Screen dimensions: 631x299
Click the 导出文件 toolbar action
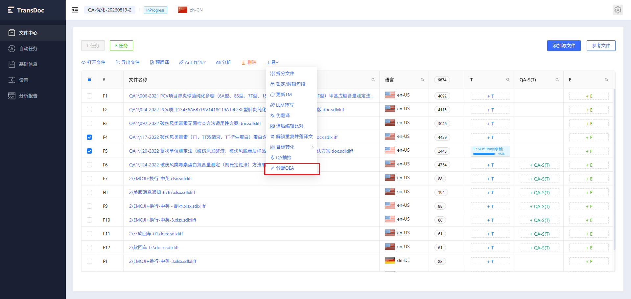(128, 62)
